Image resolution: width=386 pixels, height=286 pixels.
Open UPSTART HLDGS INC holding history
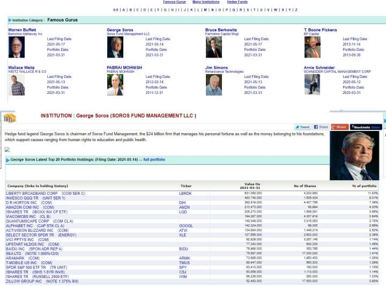(x=33, y=244)
